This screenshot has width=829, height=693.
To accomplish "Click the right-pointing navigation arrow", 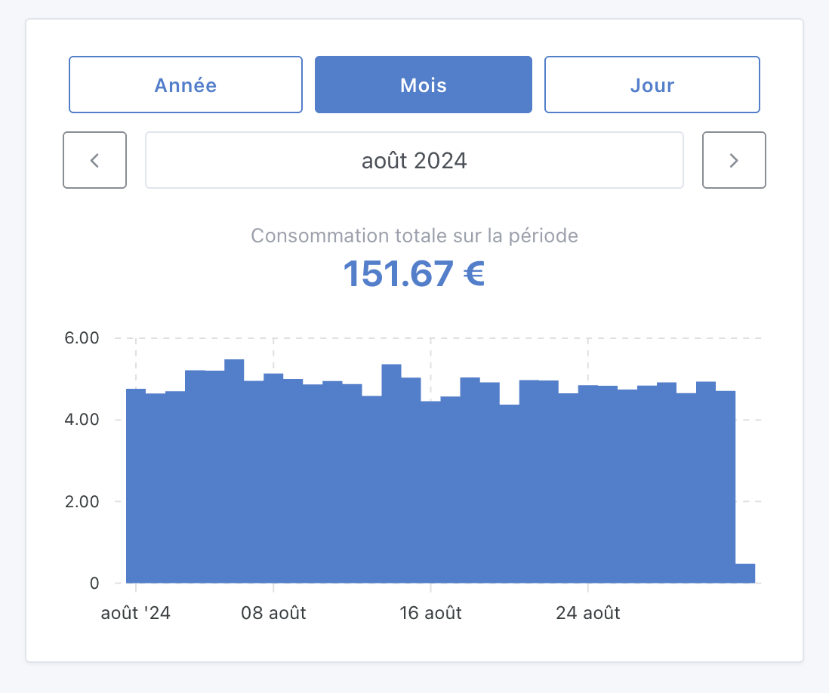I will tap(733, 160).
